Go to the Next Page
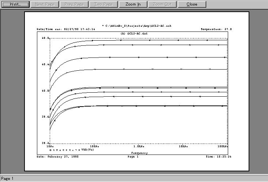The width and height of the screenshot is (268, 182). pyautogui.click(x=45, y=4)
